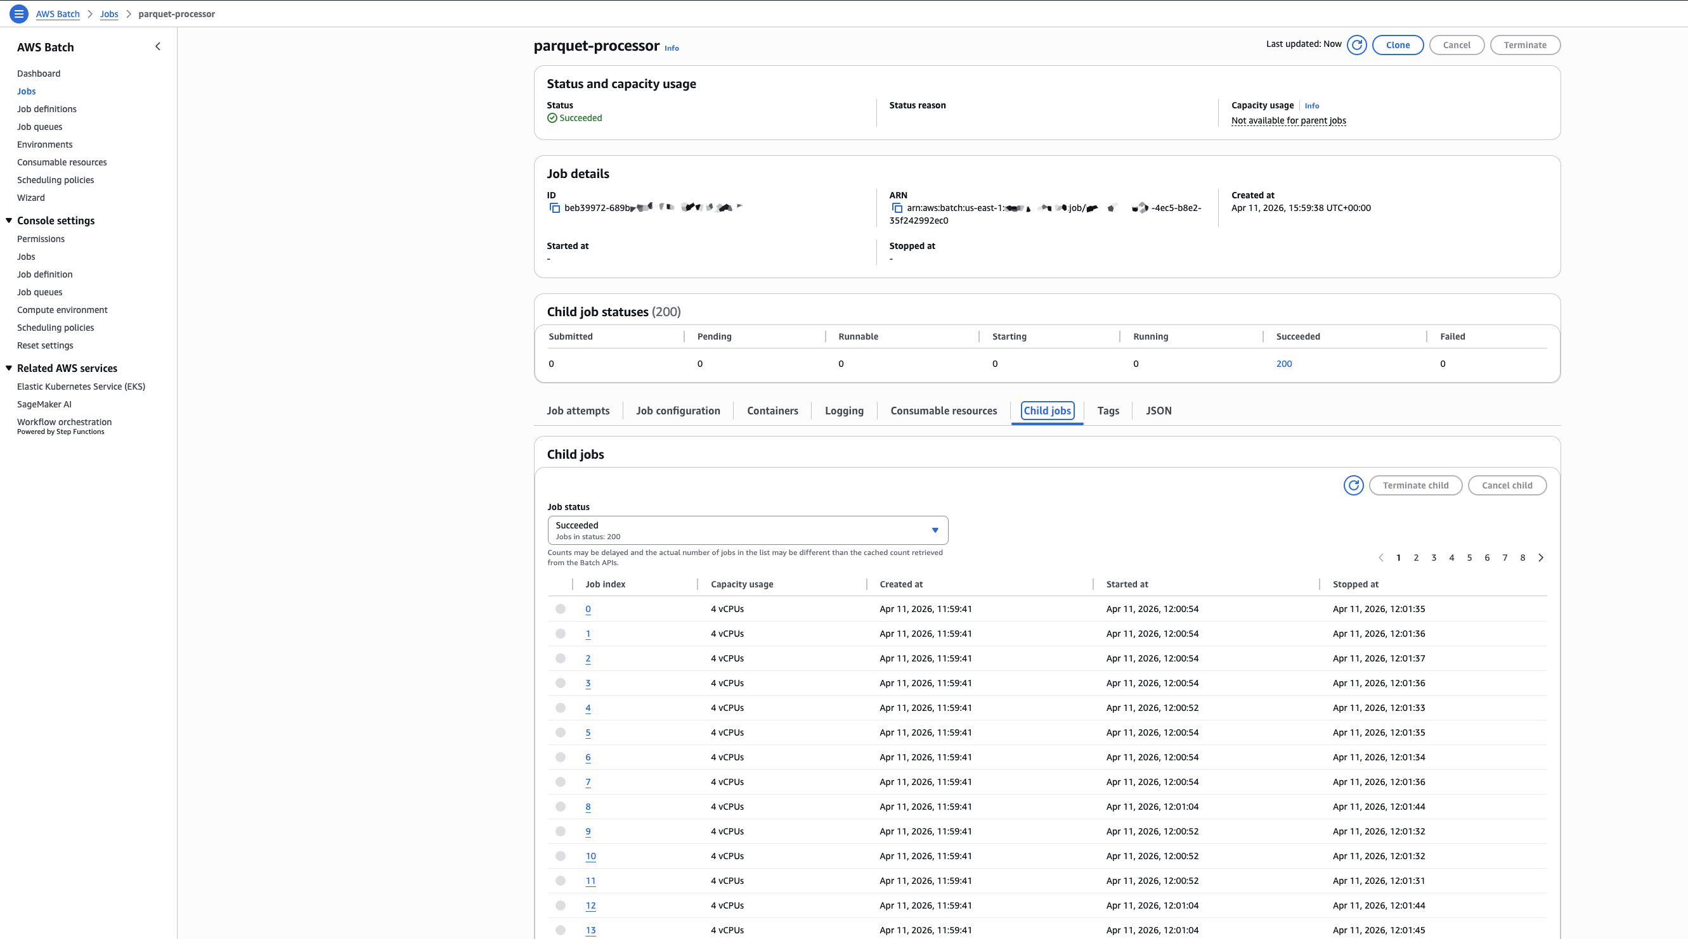Viewport: 1688px width, 939px height.
Task: Go to next page of child jobs
Action: pyautogui.click(x=1540, y=558)
